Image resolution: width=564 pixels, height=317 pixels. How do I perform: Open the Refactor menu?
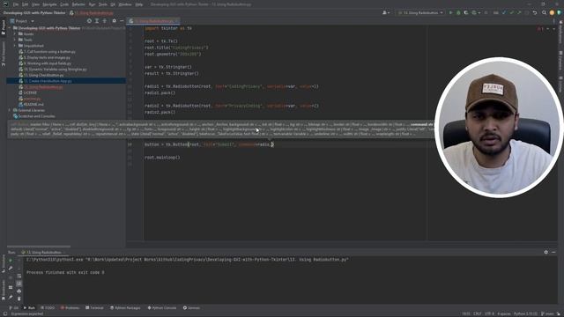tap(78, 4)
